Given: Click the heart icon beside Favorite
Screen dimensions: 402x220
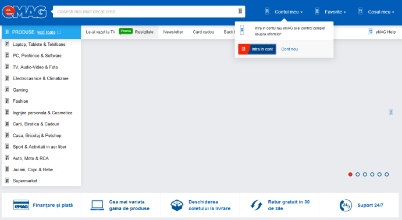Looking at the screenshot, I should (x=317, y=11).
